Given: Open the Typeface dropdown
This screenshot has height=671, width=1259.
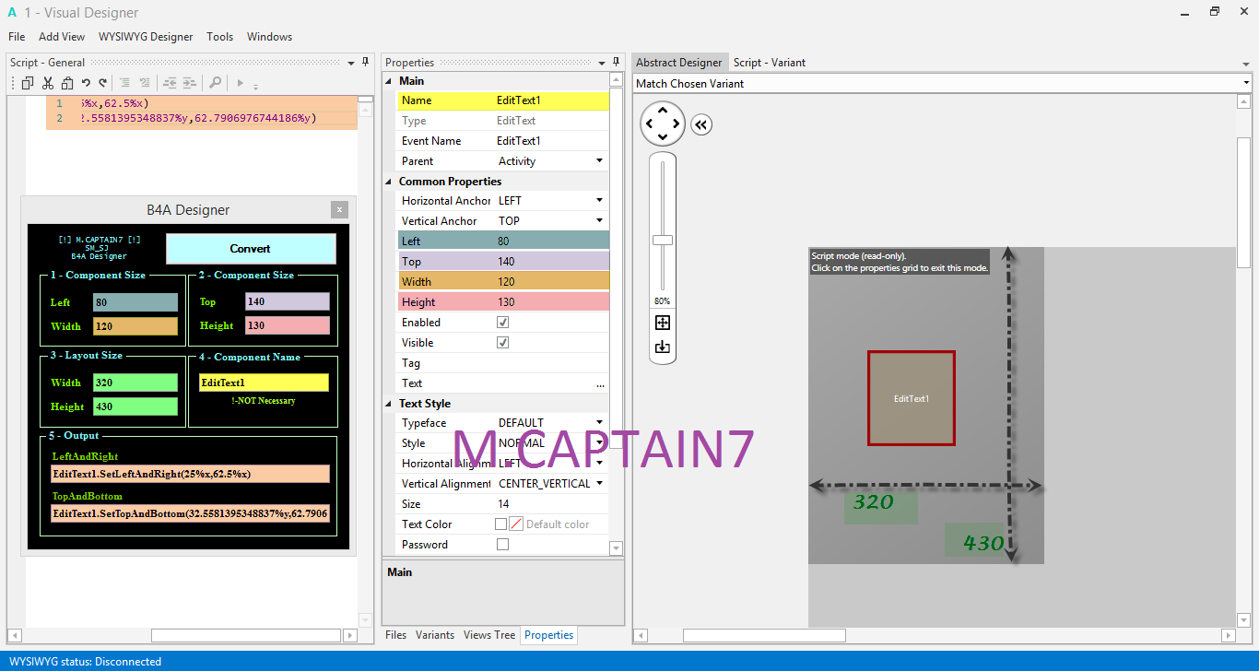Looking at the screenshot, I should (x=599, y=423).
